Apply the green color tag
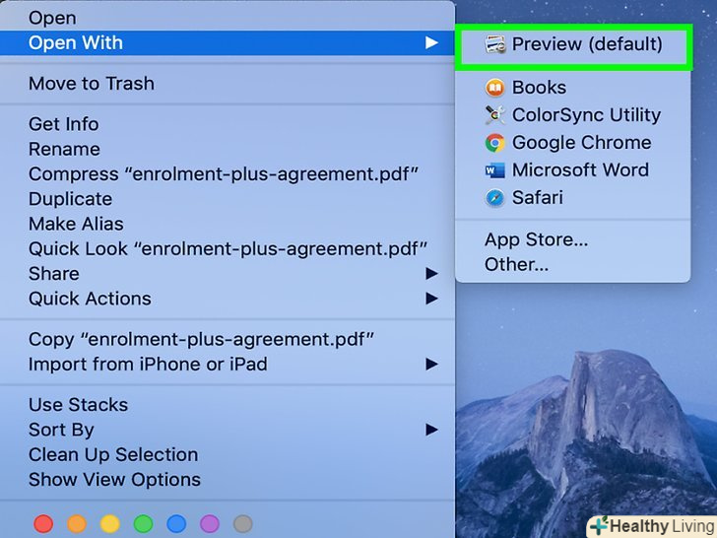 pyautogui.click(x=143, y=524)
